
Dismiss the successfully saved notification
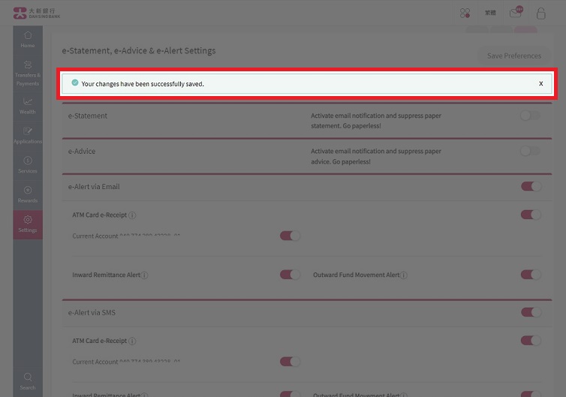[x=540, y=83]
